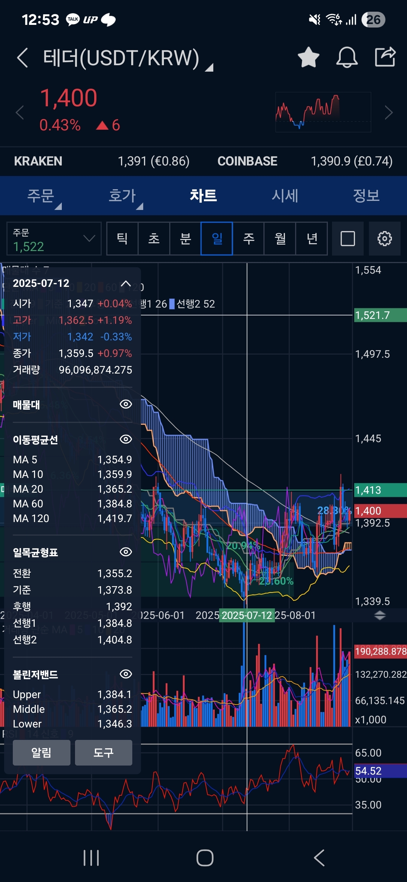Tap the mini price chart thumbnail
Screen dimensions: 407x882
323,112
